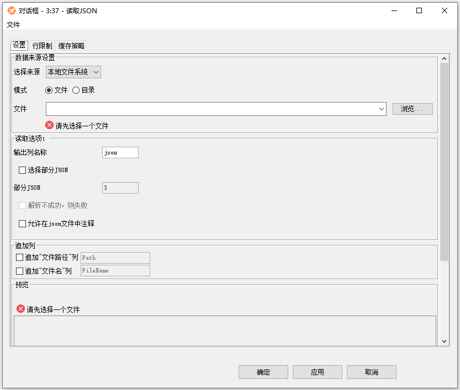This screenshot has width=460, height=390.
Task: Toggle 允许在json文件中注释 checkbox
Action: [23, 223]
